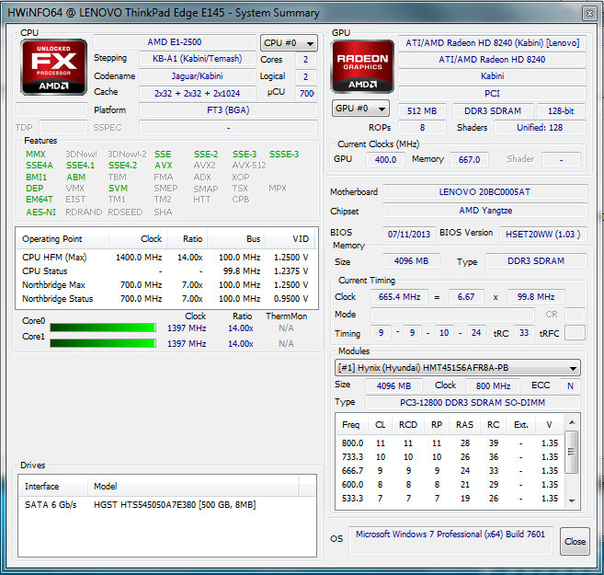Click the empty tRFC input field
Screen dimensions: 604x575
(x=575, y=333)
